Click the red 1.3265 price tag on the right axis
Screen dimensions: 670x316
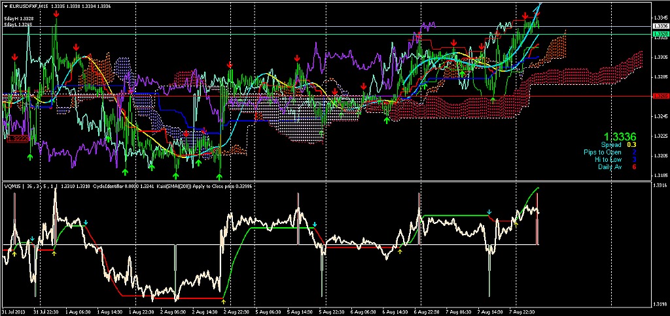661,96
